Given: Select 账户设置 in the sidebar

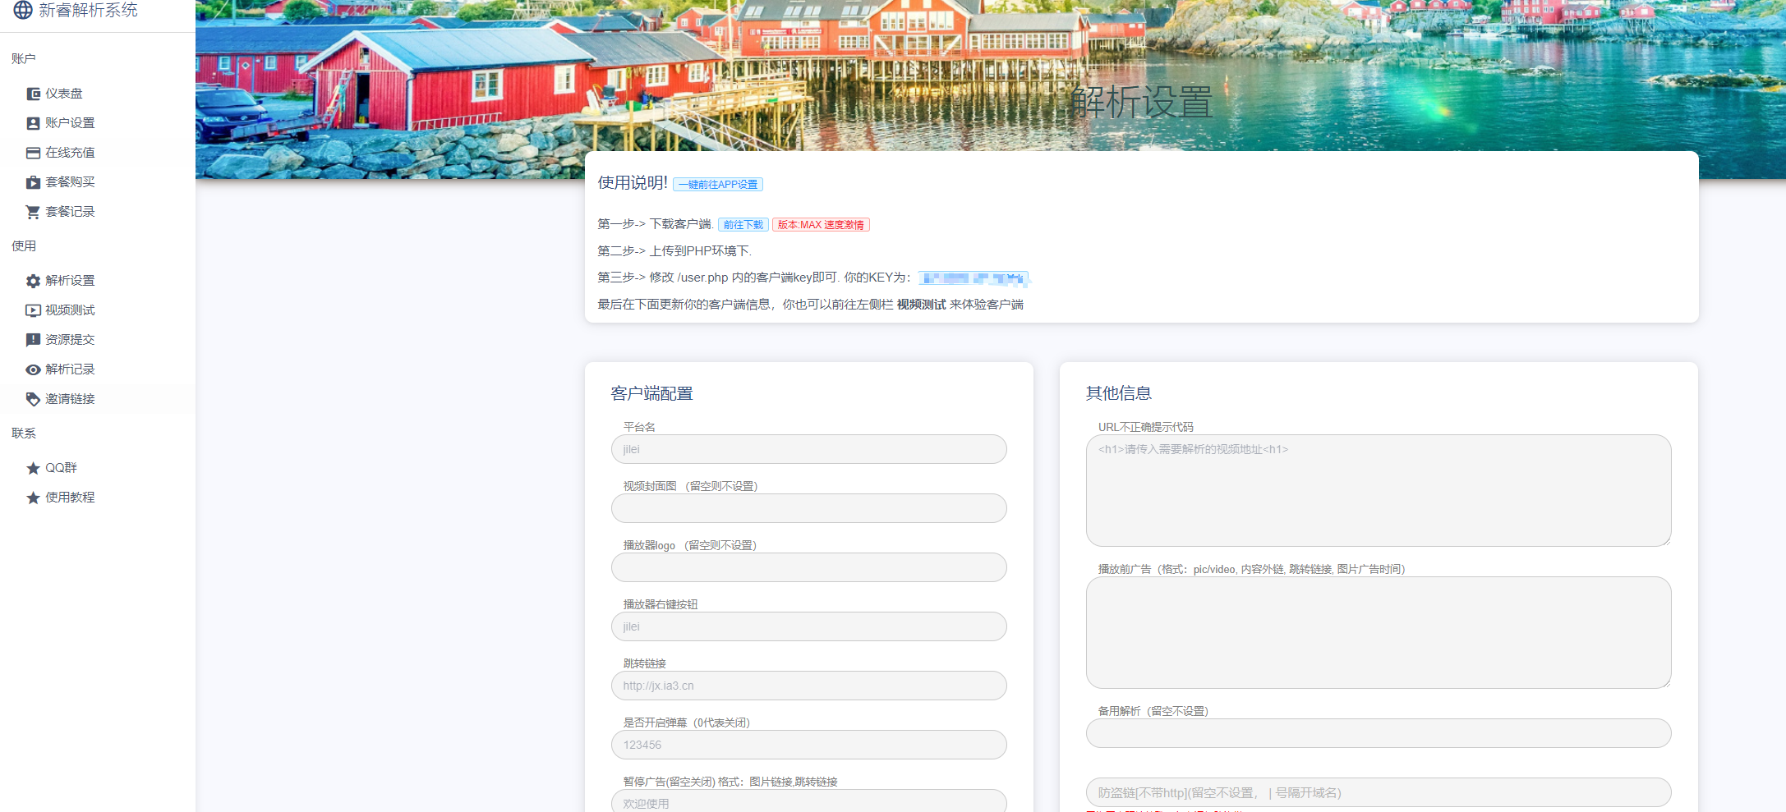Looking at the screenshot, I should (x=70, y=122).
